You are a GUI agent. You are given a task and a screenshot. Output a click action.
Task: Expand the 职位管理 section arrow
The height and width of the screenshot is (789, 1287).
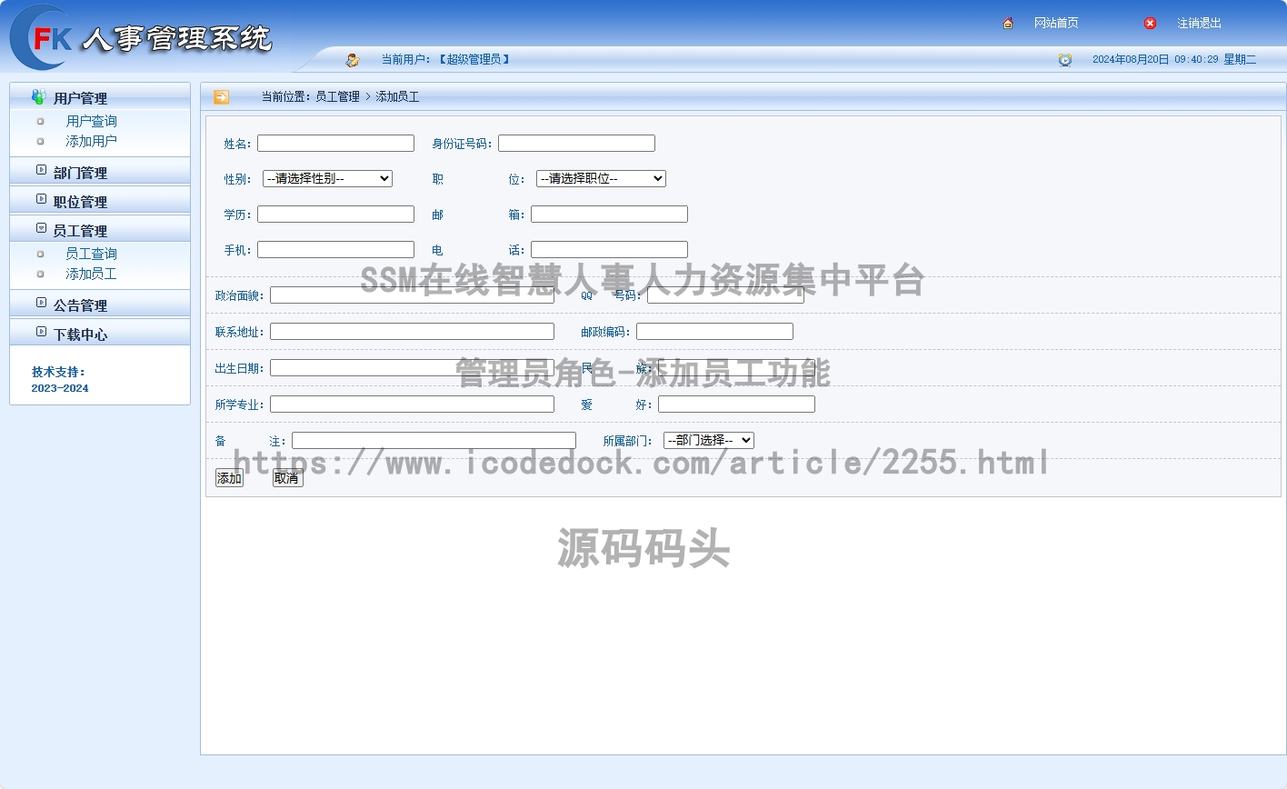pos(41,199)
